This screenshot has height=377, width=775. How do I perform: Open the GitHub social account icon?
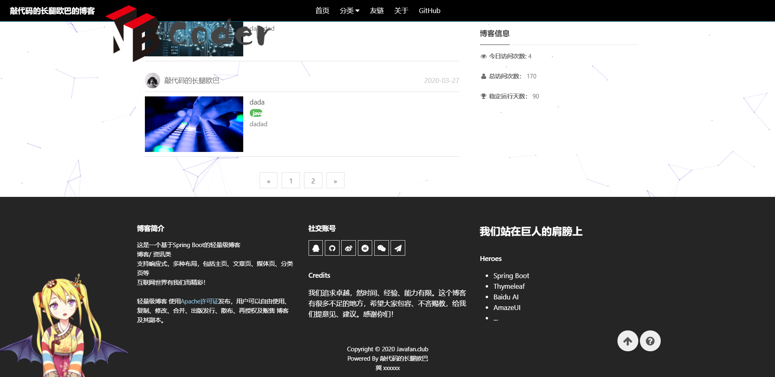coord(332,248)
